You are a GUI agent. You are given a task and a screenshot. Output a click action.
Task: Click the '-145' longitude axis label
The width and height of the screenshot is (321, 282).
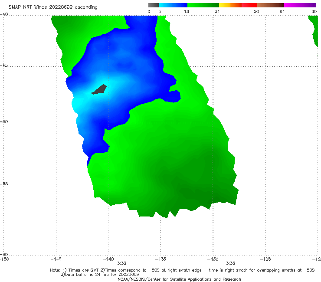[x=56, y=259]
